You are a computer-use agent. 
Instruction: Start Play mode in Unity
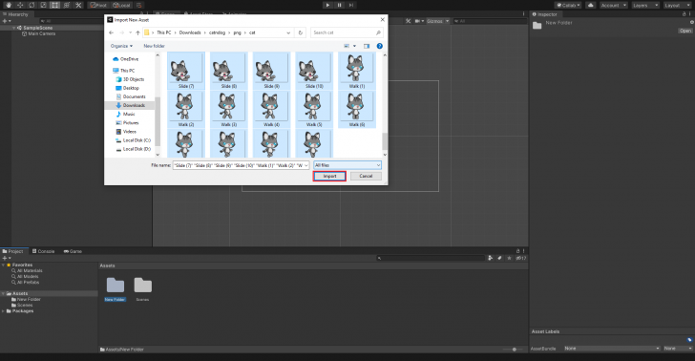coord(327,5)
